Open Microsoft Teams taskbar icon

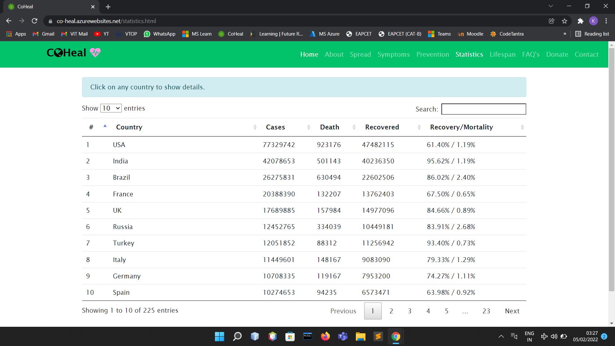tap(343, 336)
